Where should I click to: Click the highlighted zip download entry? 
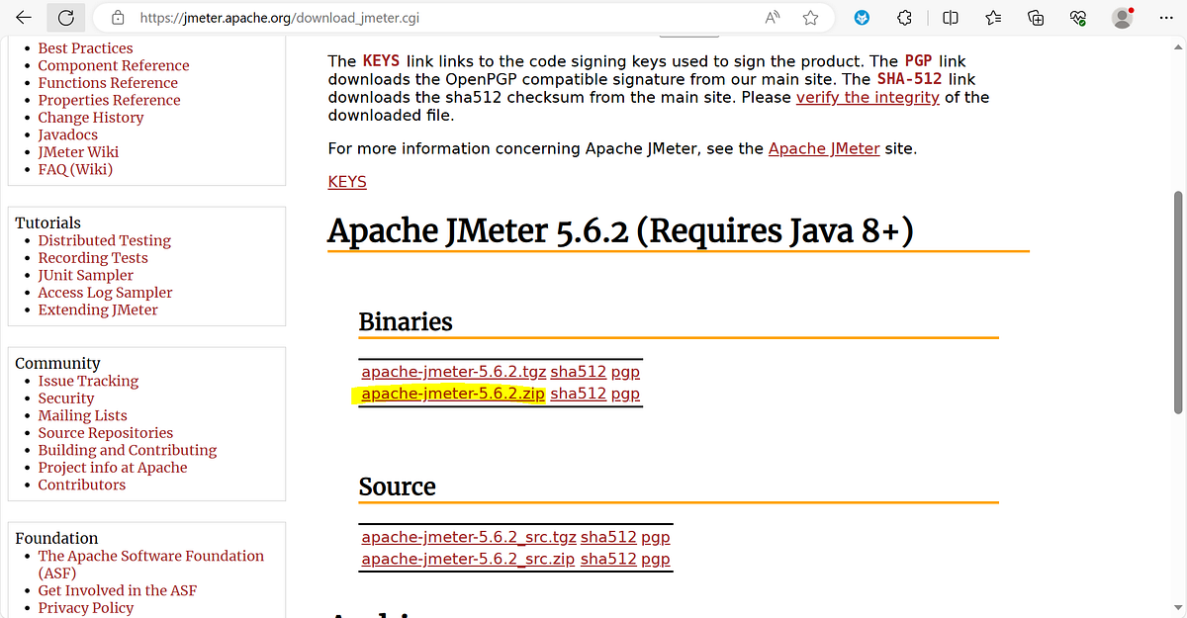point(452,393)
